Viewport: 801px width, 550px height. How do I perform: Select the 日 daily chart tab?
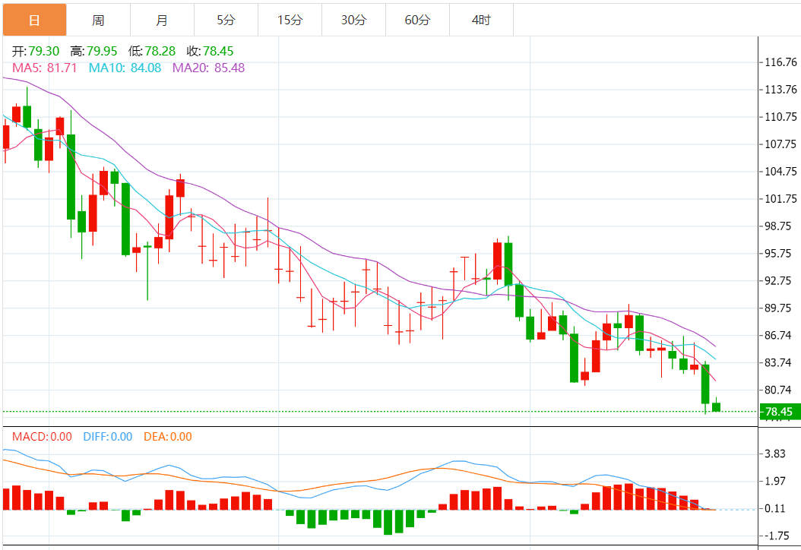point(35,20)
